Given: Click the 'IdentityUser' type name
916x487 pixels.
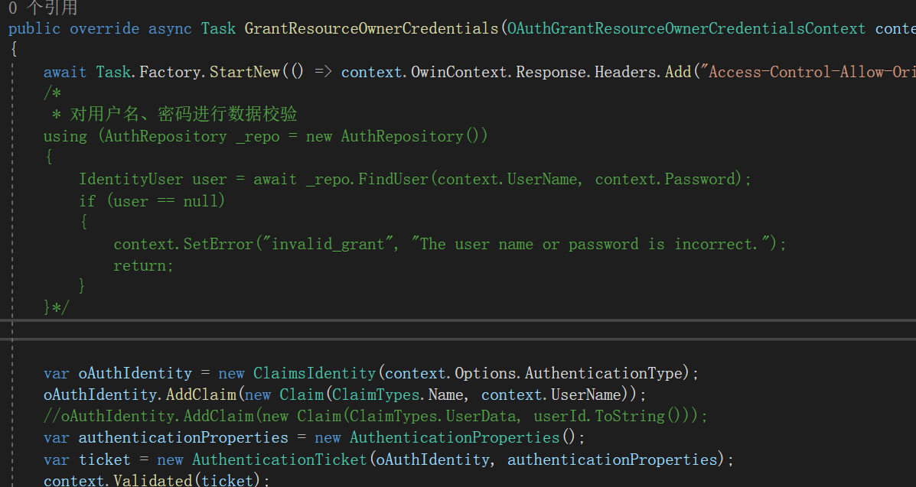Looking at the screenshot, I should (x=131, y=179).
